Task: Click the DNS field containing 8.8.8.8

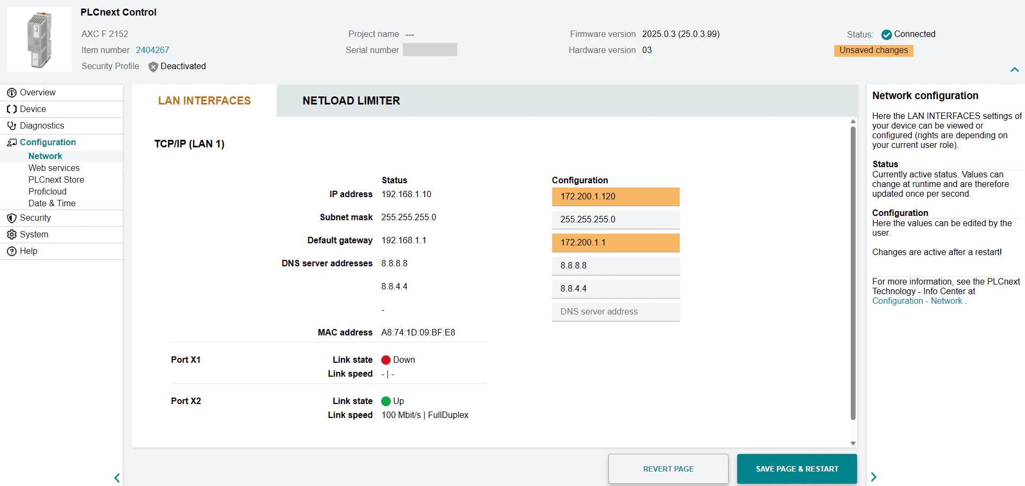Action: tap(615, 266)
